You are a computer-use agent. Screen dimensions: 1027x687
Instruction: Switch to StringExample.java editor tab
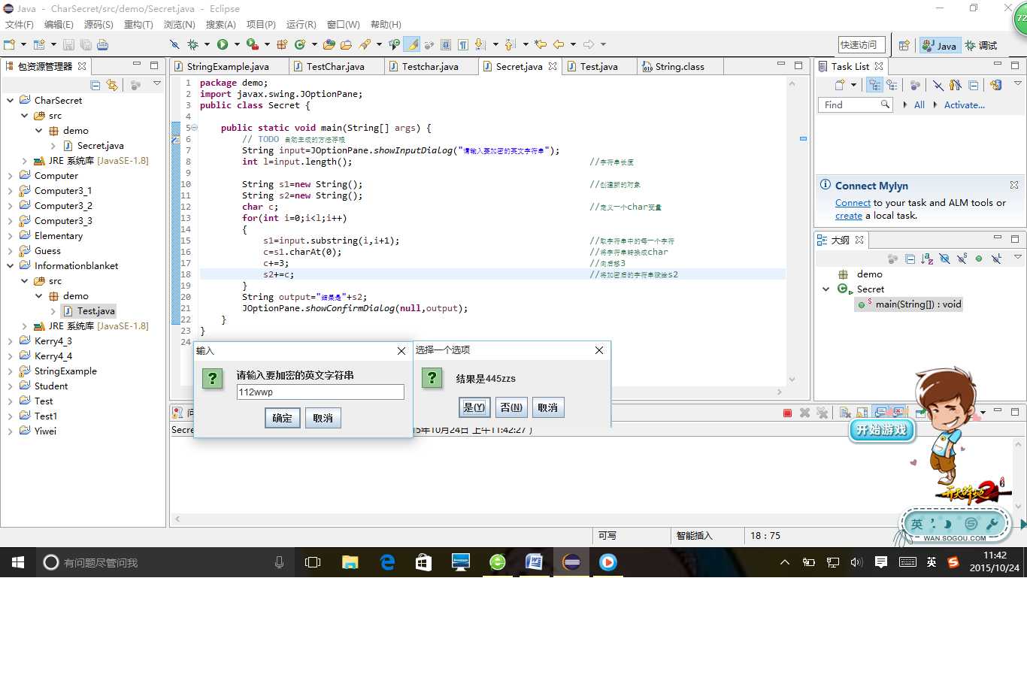(x=228, y=67)
